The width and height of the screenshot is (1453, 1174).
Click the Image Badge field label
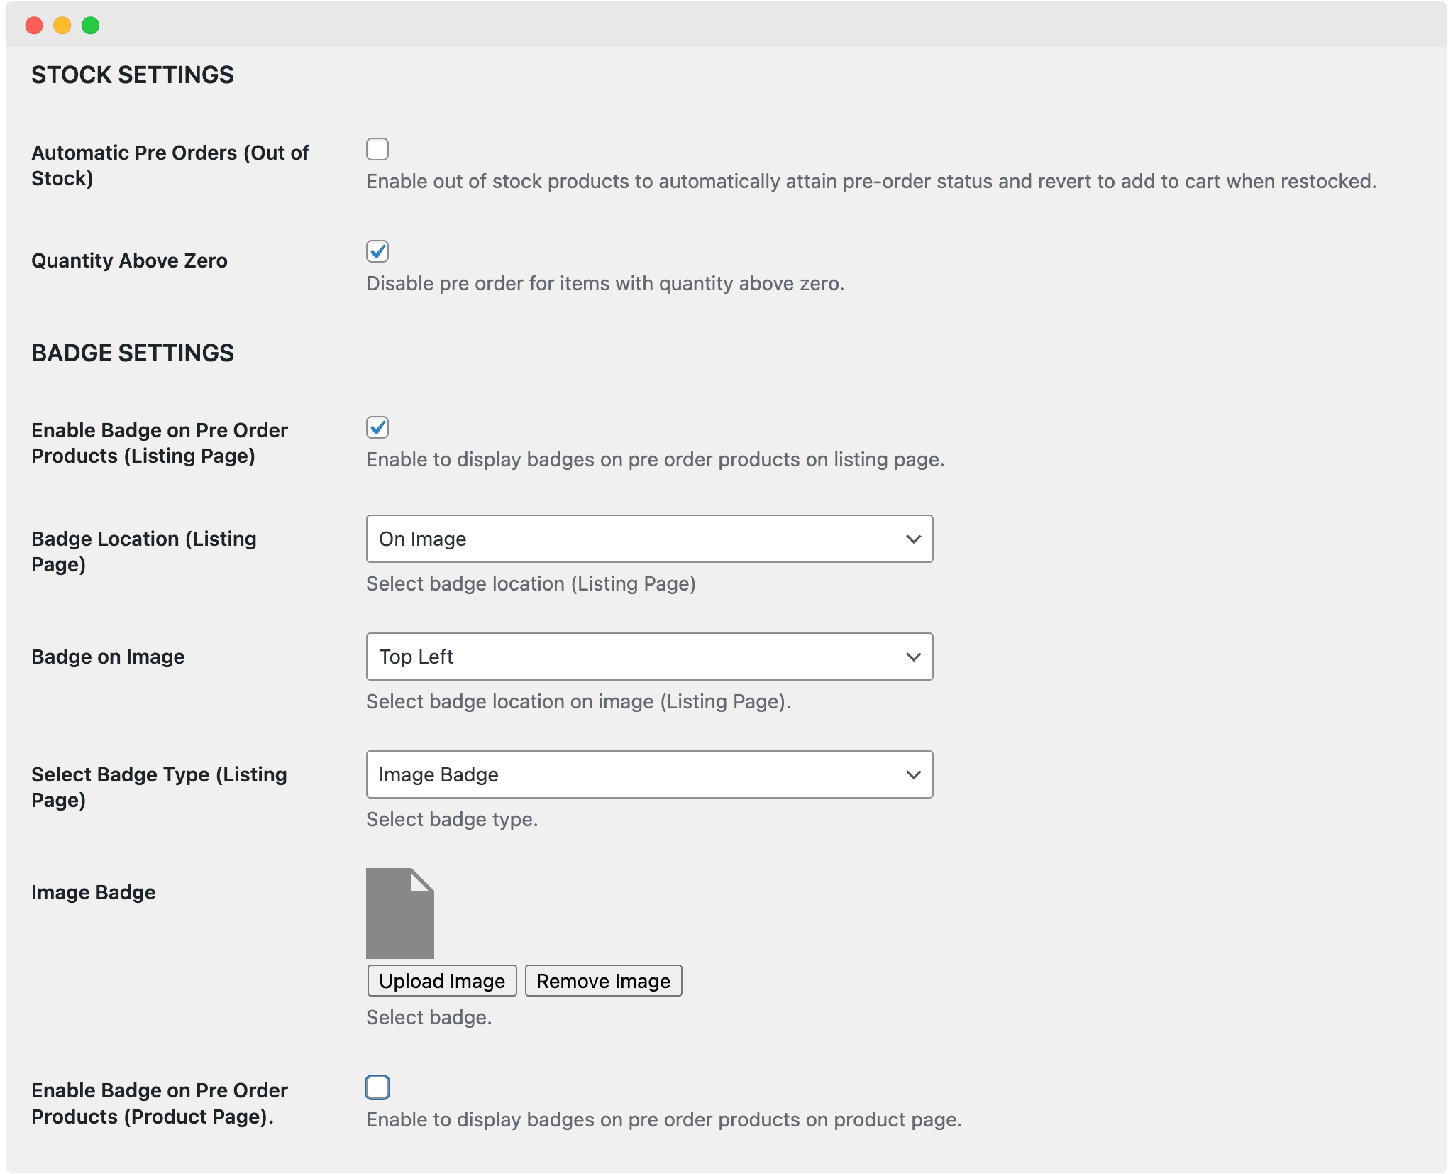pyautogui.click(x=93, y=892)
